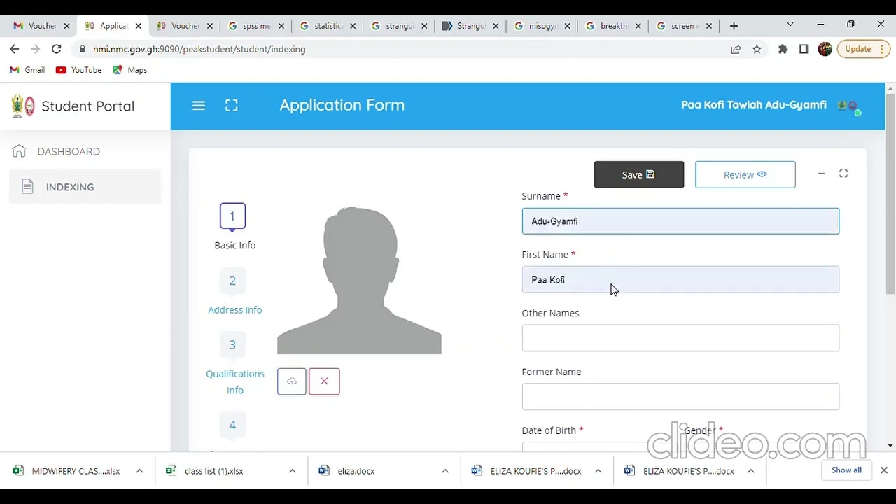Open the INDEXING sidebar item

click(85, 187)
